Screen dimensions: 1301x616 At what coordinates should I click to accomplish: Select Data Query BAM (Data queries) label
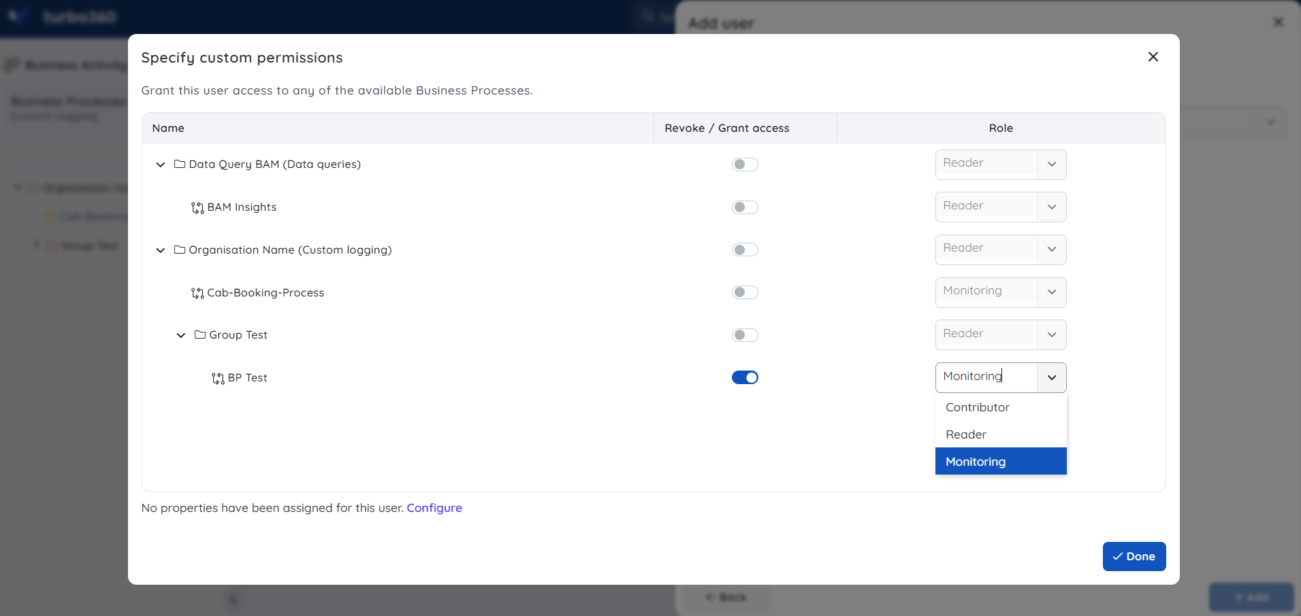[275, 165]
